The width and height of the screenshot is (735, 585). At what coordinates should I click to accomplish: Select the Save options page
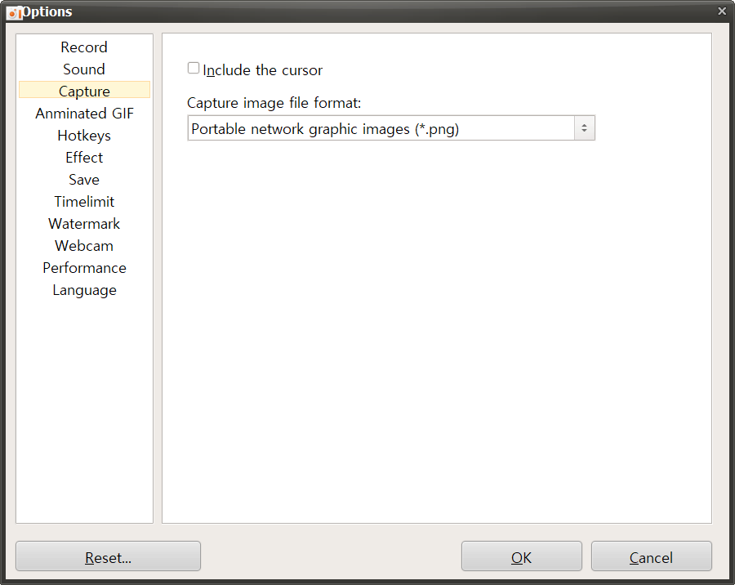point(83,179)
